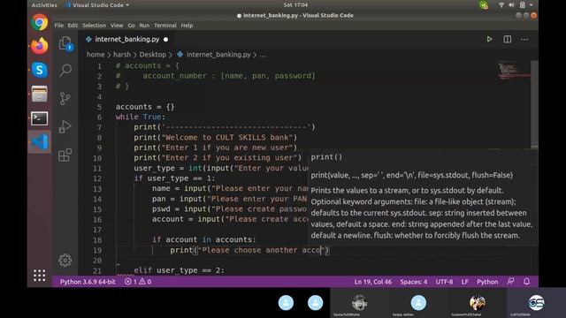
Task: Click the unsaved dot on the internet_banking.py tab
Action: pos(165,39)
